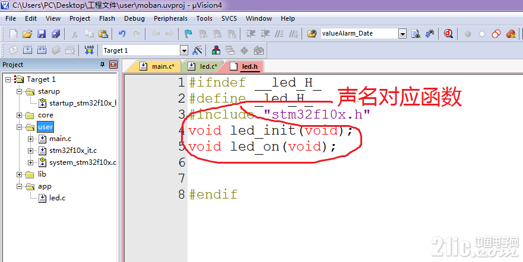
Task: Save all files icon
Action: tap(56, 34)
